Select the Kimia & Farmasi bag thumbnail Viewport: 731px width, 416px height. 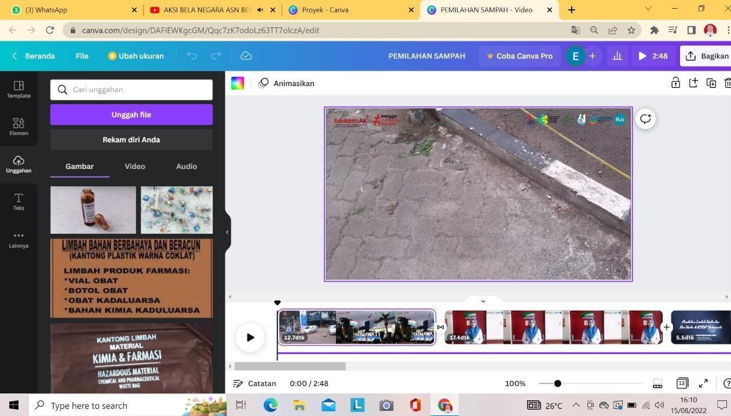(x=131, y=358)
